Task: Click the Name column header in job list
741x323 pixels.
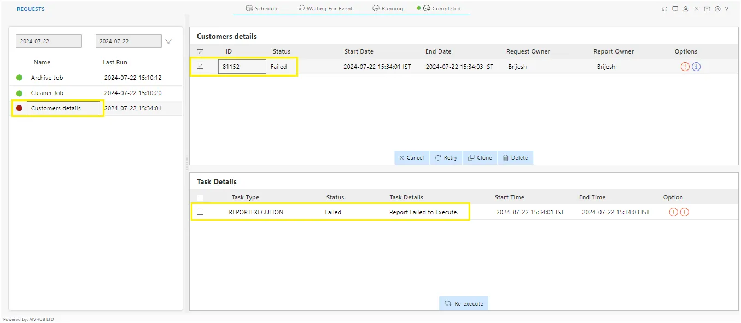Action: pos(42,62)
